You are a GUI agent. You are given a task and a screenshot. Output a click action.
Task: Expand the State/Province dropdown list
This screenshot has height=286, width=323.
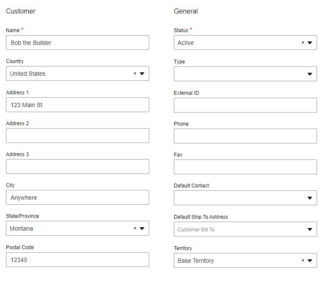click(142, 228)
